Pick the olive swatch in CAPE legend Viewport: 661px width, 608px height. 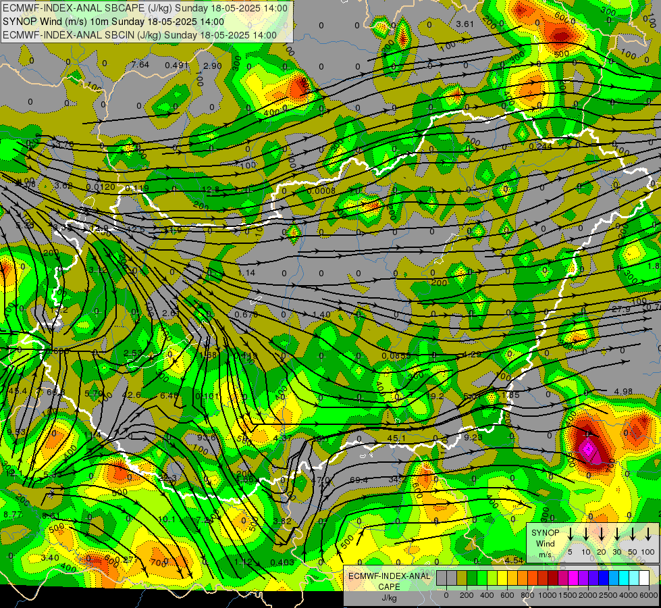click(x=462, y=578)
